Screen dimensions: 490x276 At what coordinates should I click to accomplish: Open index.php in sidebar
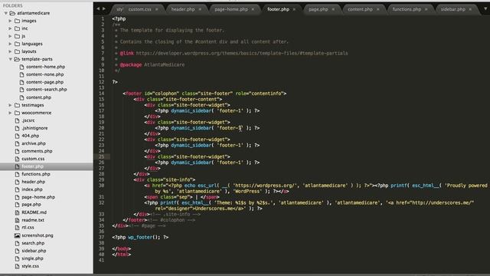(x=32, y=189)
